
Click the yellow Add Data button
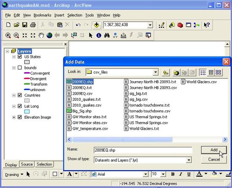(97, 25)
